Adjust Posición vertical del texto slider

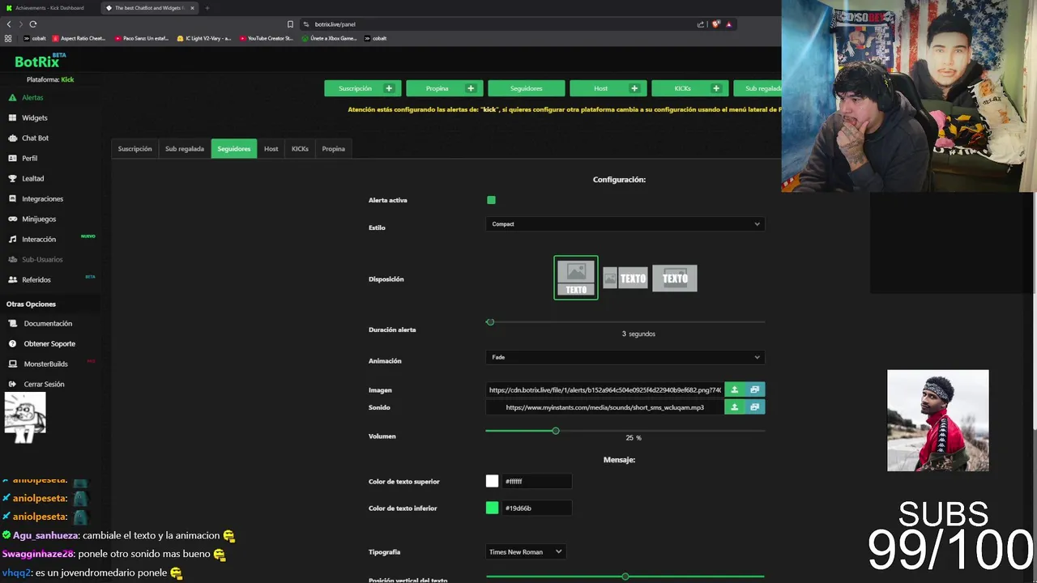coord(625,577)
